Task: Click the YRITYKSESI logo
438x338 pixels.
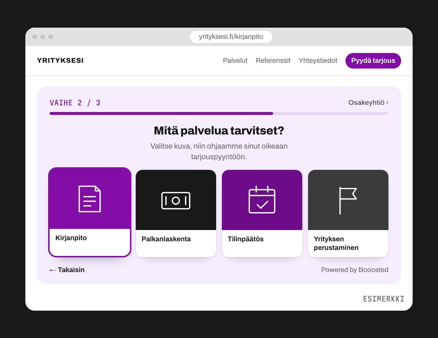Action: [x=60, y=60]
